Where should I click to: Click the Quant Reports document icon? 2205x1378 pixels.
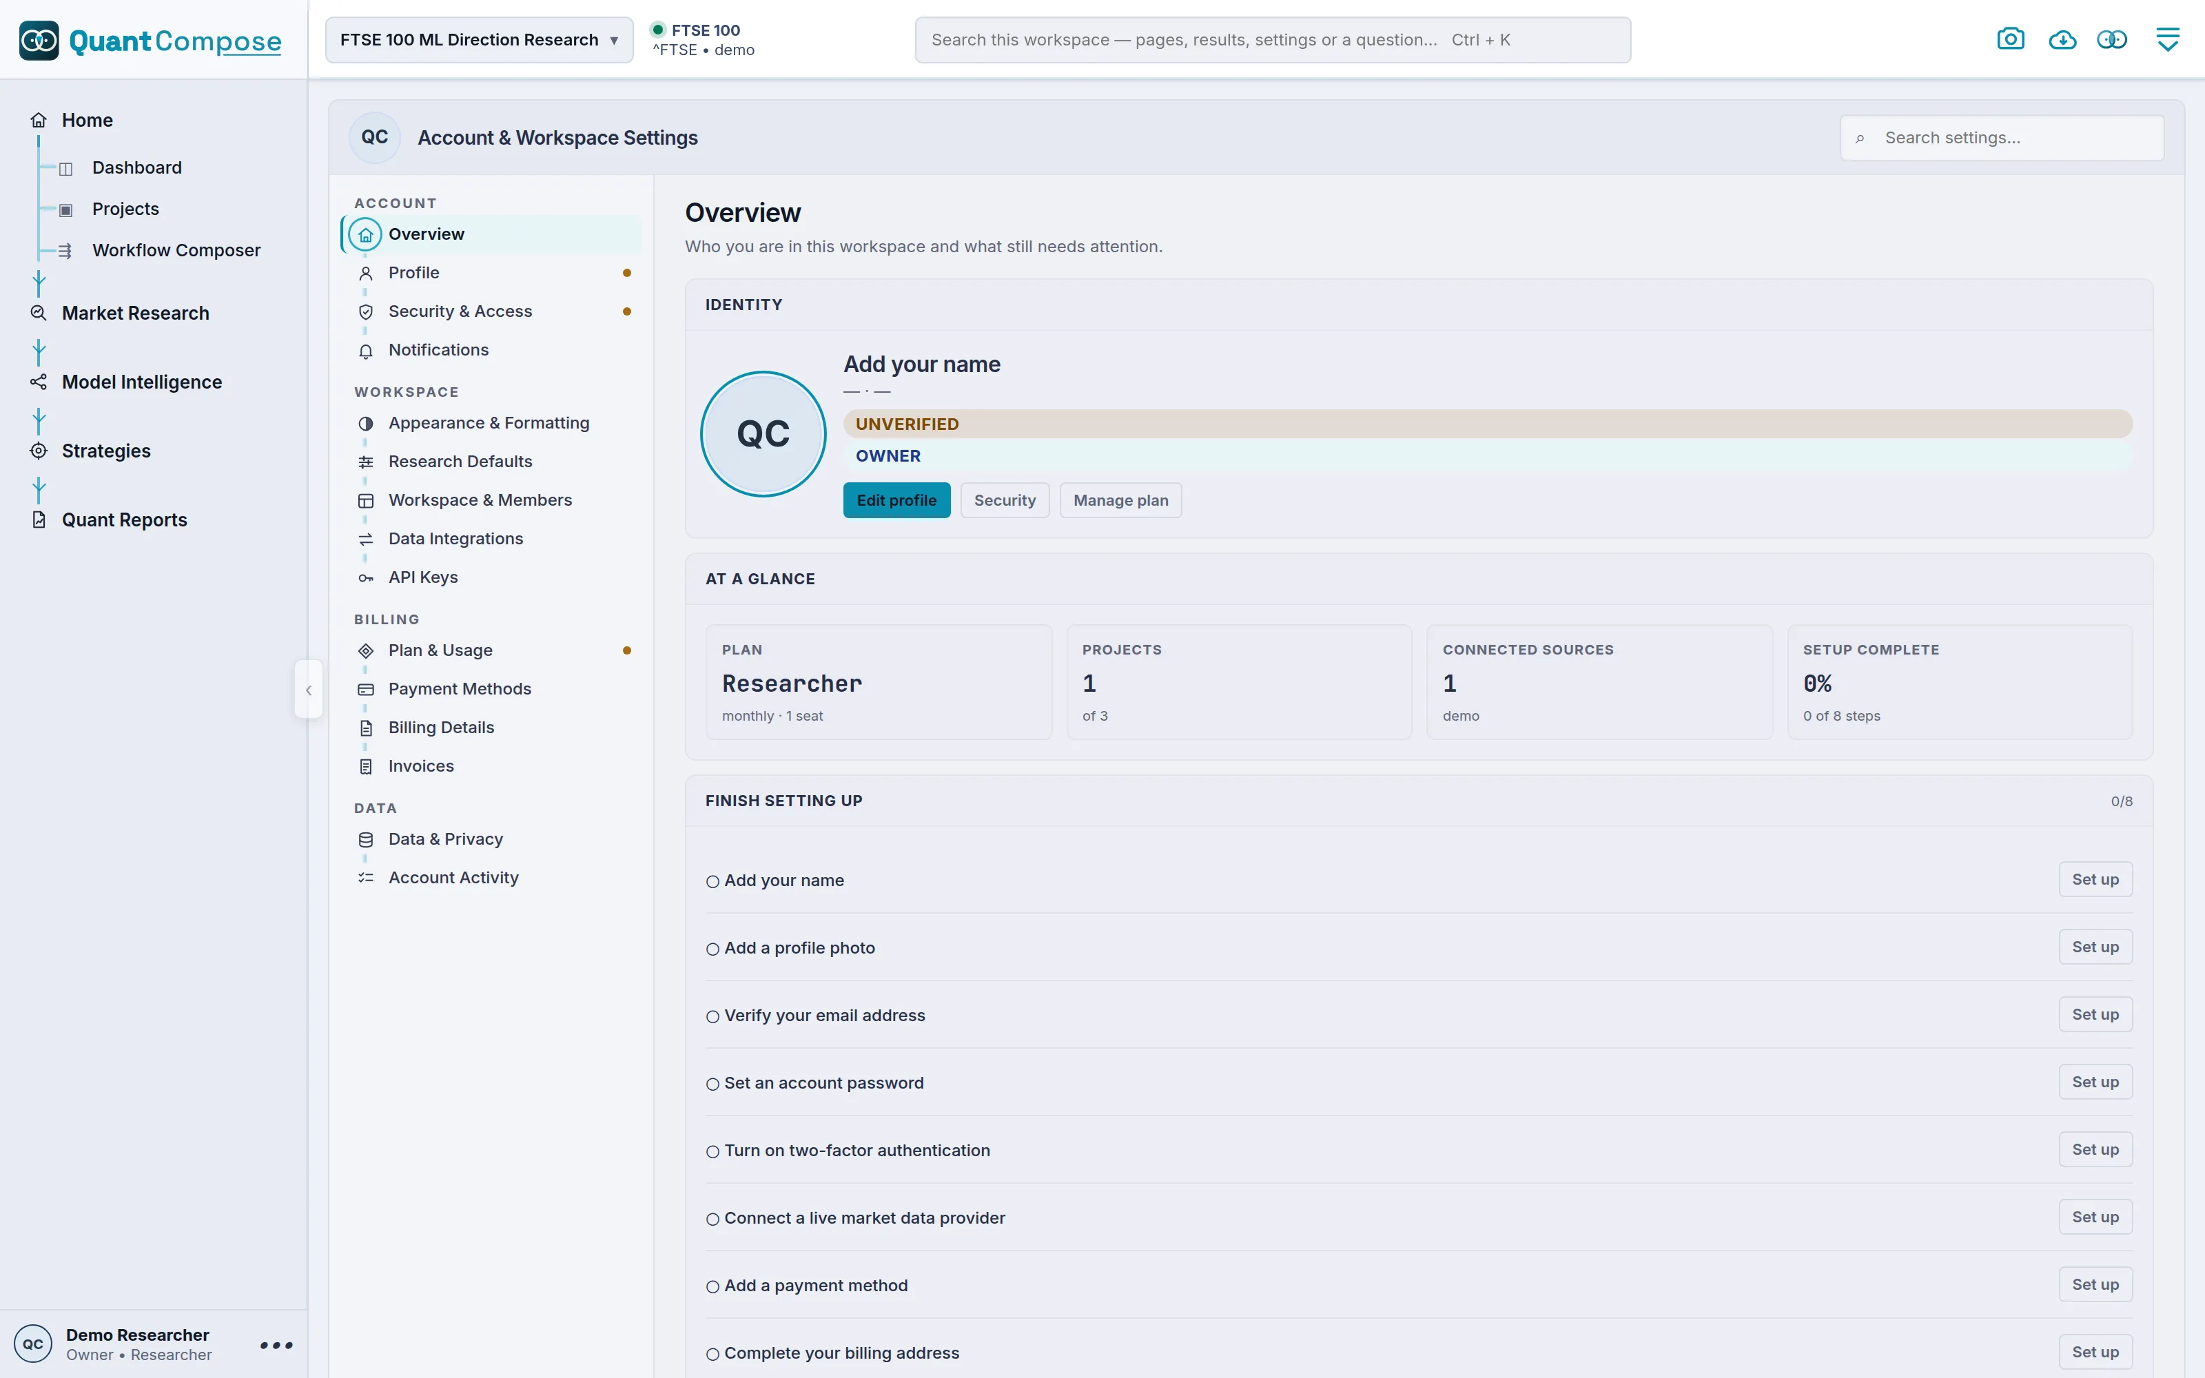point(39,520)
